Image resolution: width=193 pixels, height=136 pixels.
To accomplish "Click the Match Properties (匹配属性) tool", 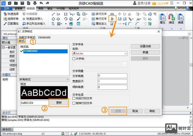I will pos(11,23).
